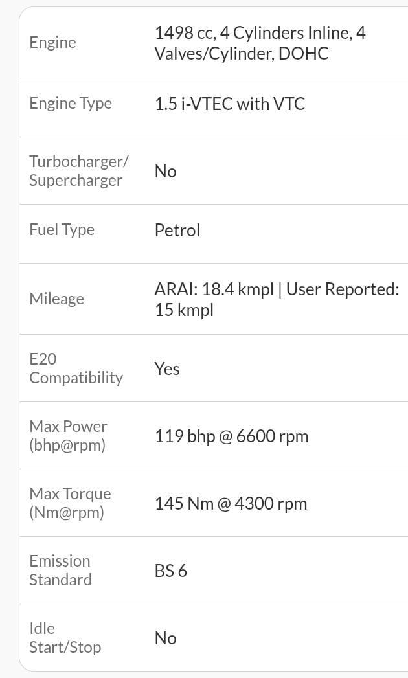Image resolution: width=408 pixels, height=678 pixels.
Task: Click the E20 Compatibility label
Action: [76, 368]
